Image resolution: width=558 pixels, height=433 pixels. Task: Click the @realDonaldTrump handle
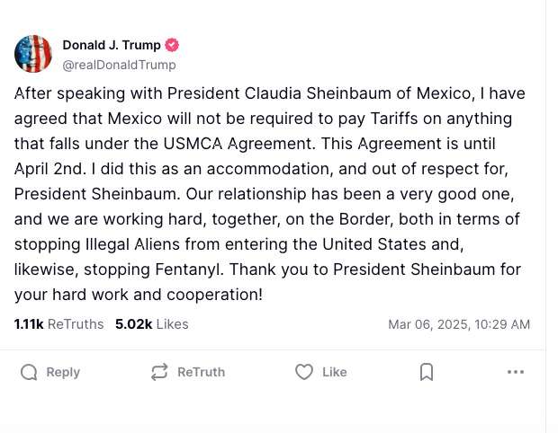tap(119, 65)
